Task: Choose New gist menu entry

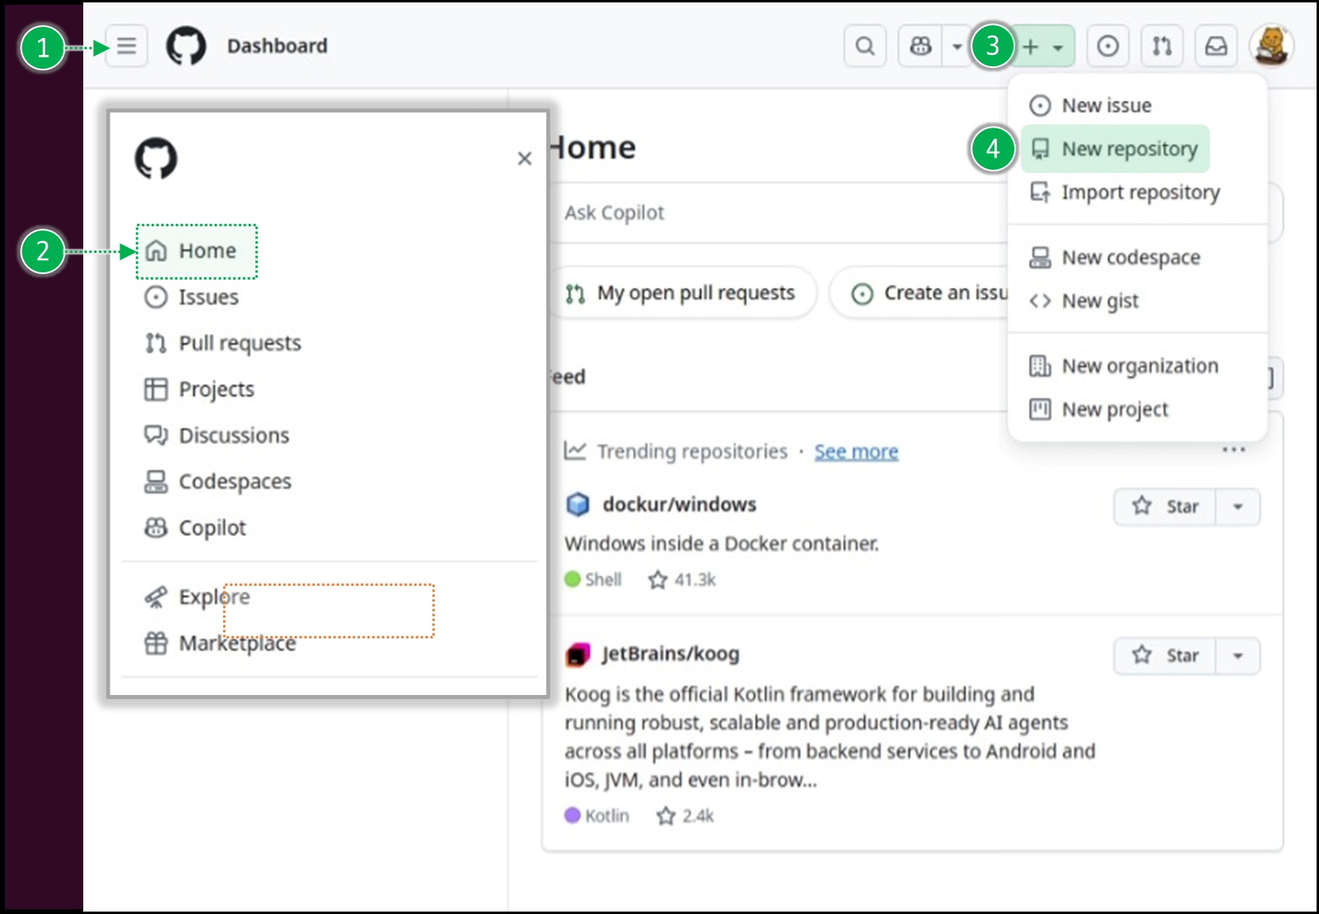Action: pos(1136,301)
